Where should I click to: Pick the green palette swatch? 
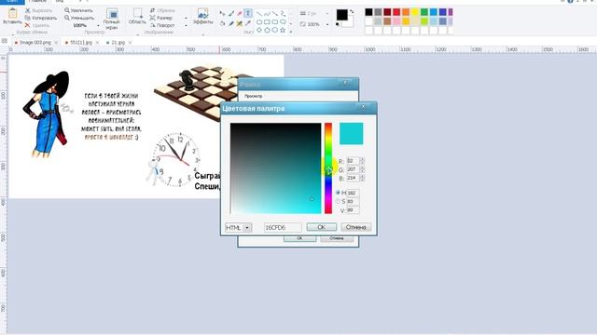pyautogui.click(x=424, y=12)
